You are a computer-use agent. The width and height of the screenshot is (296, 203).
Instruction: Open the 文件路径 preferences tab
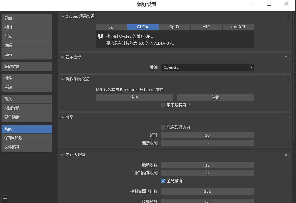click(x=27, y=147)
